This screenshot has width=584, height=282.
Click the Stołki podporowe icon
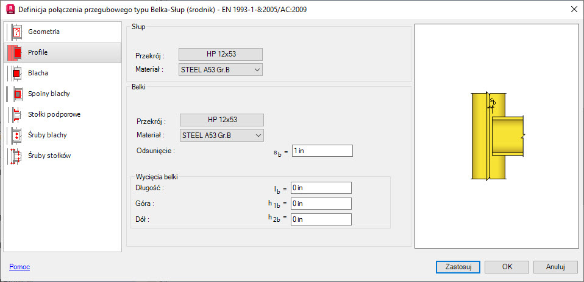tap(14, 114)
